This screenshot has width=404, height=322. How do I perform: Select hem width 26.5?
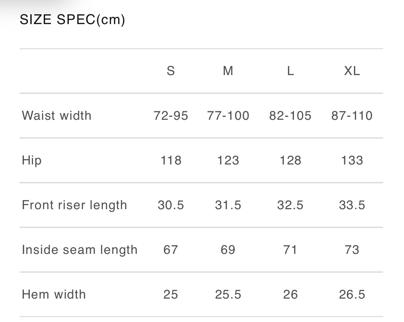pos(352,294)
